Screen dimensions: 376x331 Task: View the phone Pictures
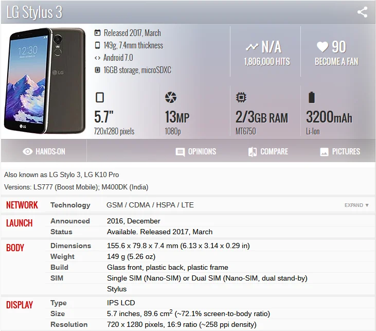(340, 151)
